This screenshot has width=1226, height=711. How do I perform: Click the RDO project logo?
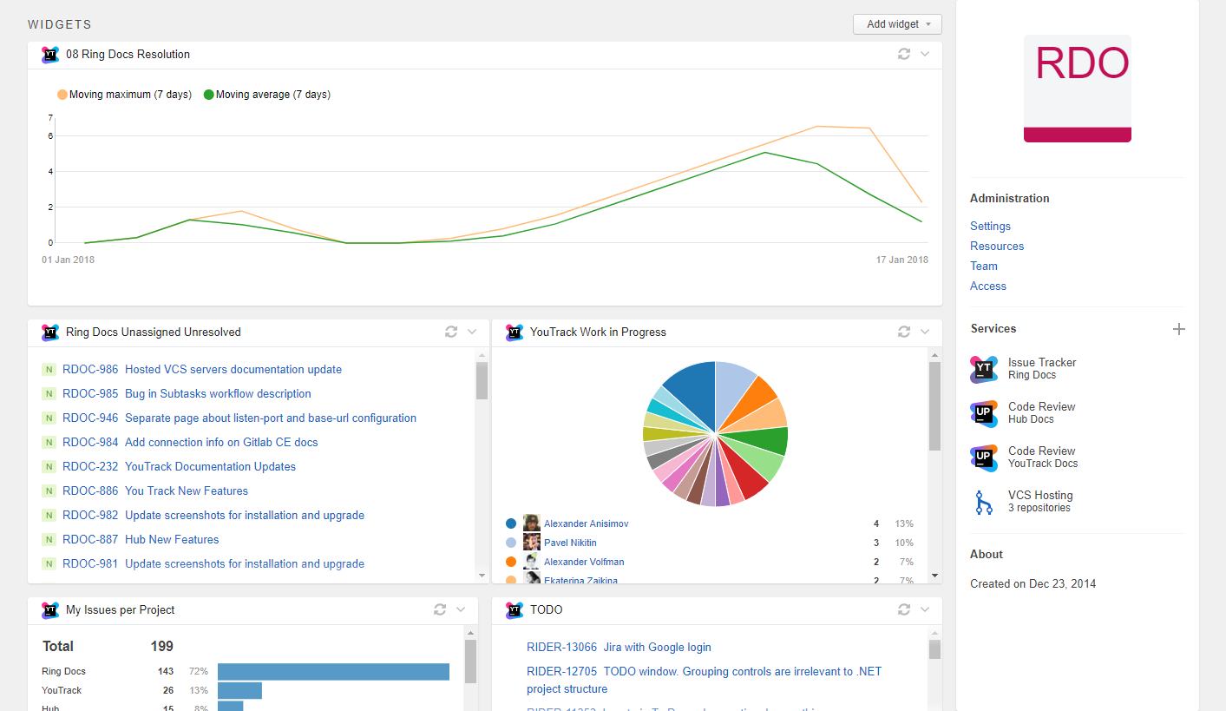click(1078, 89)
